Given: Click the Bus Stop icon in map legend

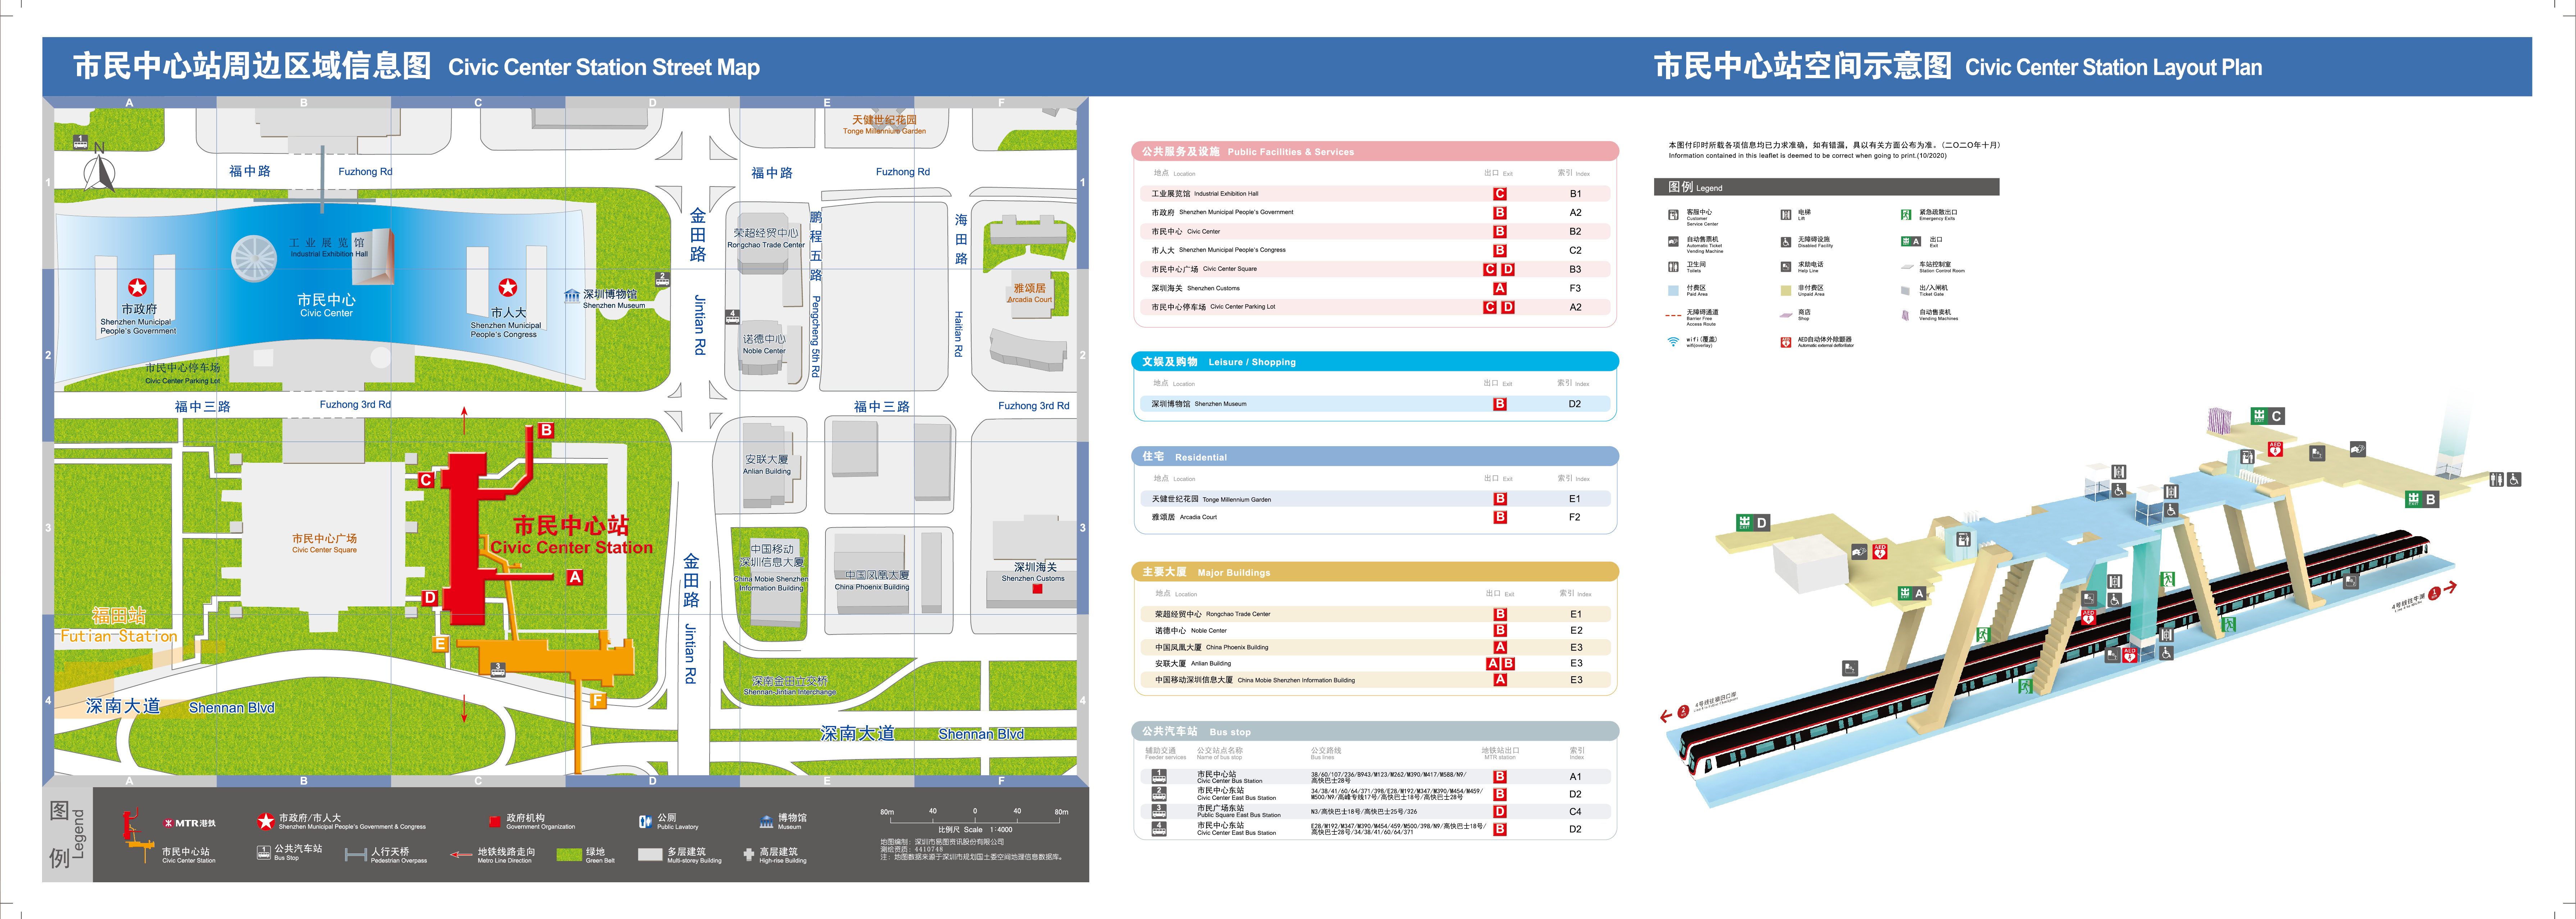Looking at the screenshot, I should 264,854.
